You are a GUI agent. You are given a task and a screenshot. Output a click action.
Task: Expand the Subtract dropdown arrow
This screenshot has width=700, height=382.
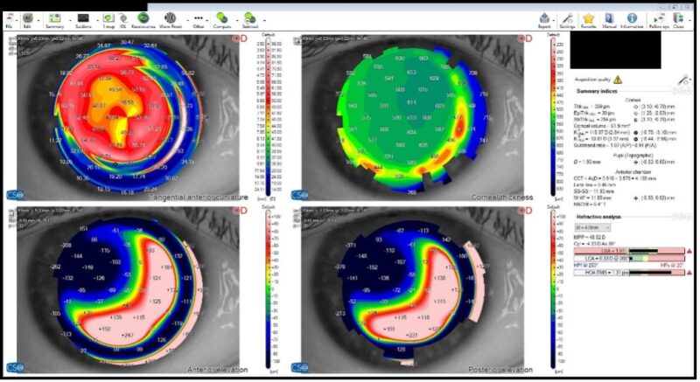[264, 20]
